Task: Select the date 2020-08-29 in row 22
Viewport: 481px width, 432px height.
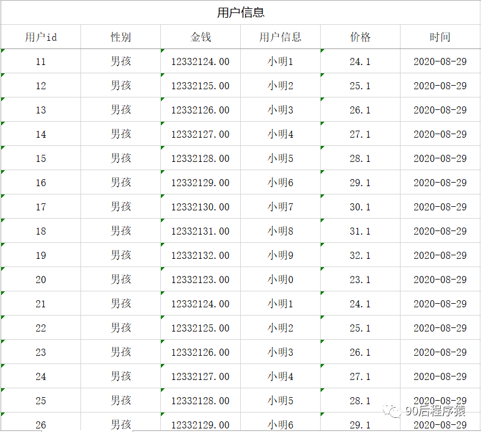Action: point(440,328)
